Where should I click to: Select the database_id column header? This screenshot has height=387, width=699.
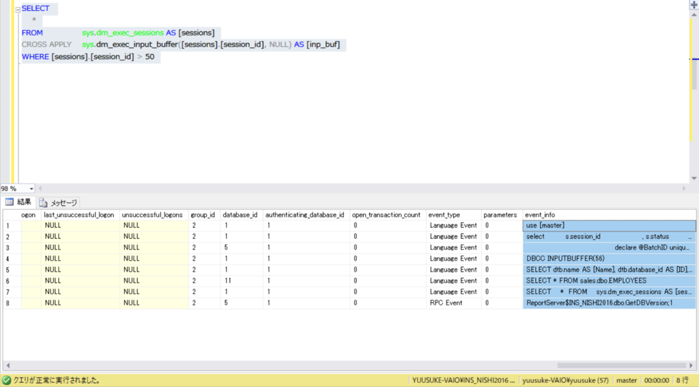click(240, 215)
